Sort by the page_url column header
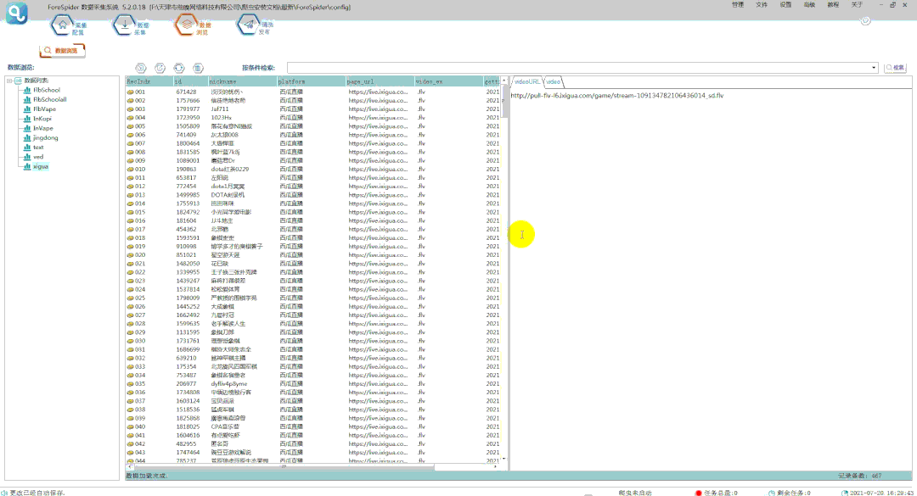This screenshot has height=496, width=917. [380, 81]
